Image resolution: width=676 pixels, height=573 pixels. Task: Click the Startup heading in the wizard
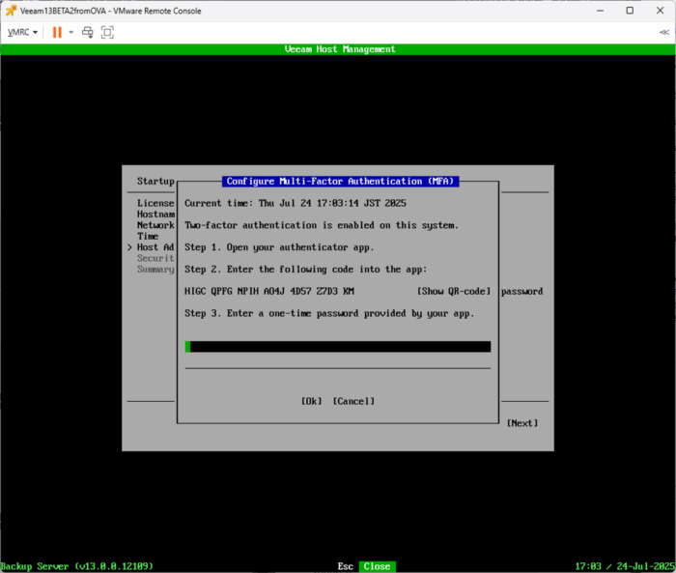pyautogui.click(x=155, y=182)
